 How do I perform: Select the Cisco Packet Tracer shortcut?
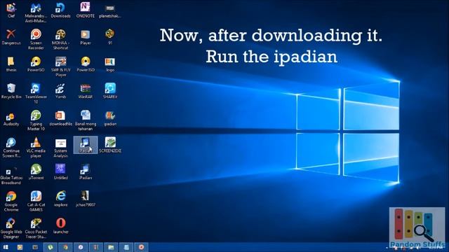pos(36,229)
